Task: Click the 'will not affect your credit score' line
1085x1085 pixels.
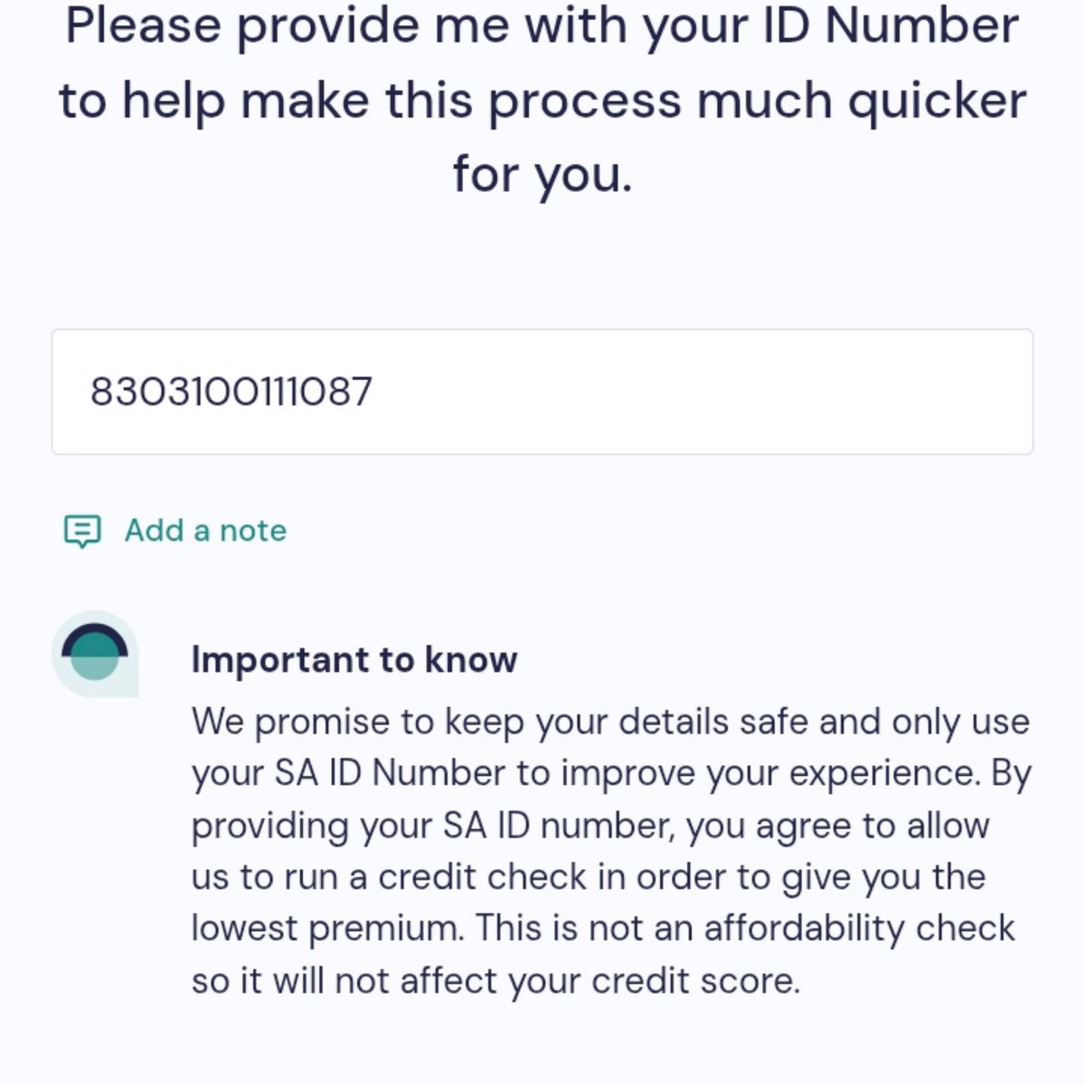Action: [x=495, y=981]
